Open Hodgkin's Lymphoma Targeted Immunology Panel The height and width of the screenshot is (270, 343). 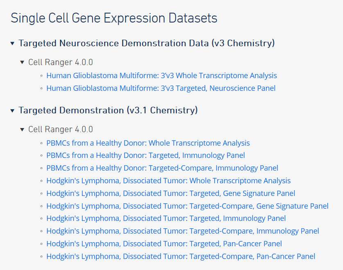[166, 218]
